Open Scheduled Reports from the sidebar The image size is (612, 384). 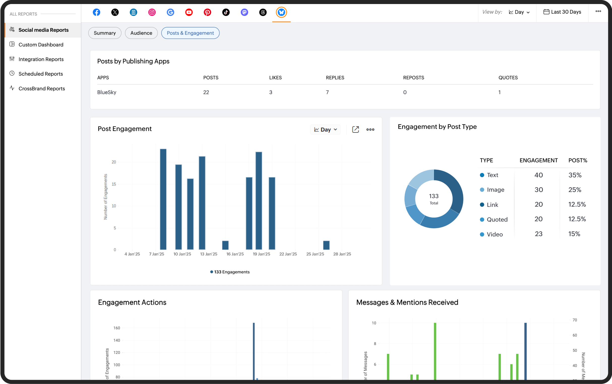(x=41, y=74)
